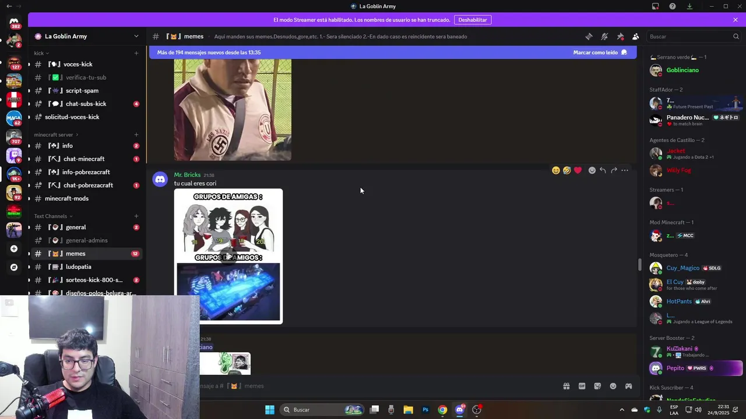Toggle channel notification mute bell
This screenshot has height=419, width=746.
click(604, 36)
